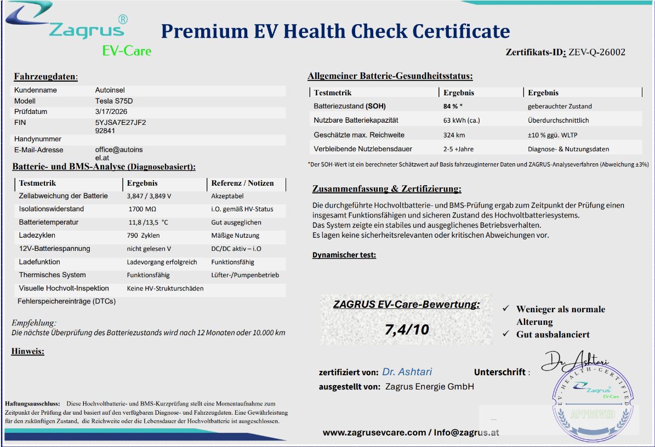This screenshot has height=447, width=655.
Task: Click the 'Dynamischer test' heading
Action: (344, 255)
